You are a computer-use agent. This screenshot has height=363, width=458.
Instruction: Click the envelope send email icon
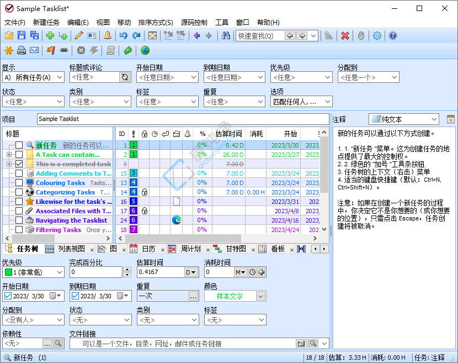pos(34,51)
